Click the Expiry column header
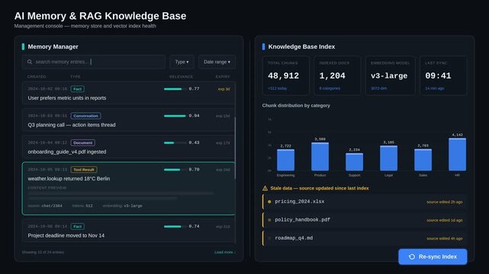The height and width of the screenshot is (274, 489). [223, 77]
